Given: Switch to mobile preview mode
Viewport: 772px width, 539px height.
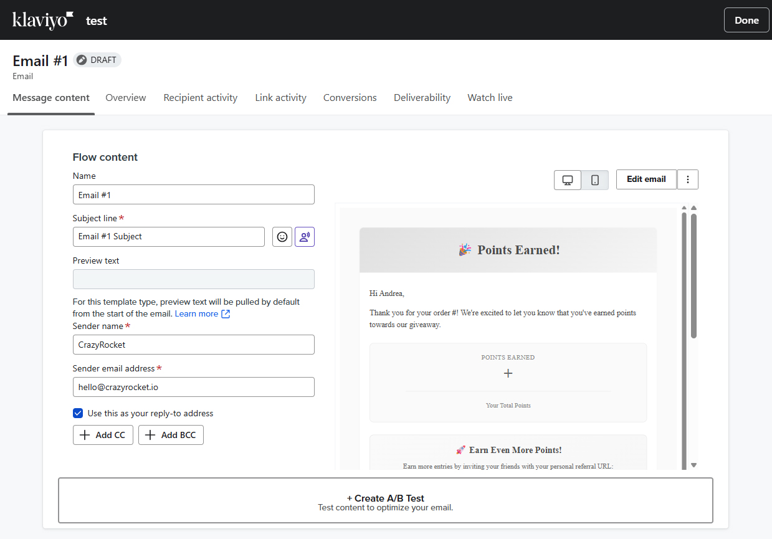Looking at the screenshot, I should tap(595, 180).
